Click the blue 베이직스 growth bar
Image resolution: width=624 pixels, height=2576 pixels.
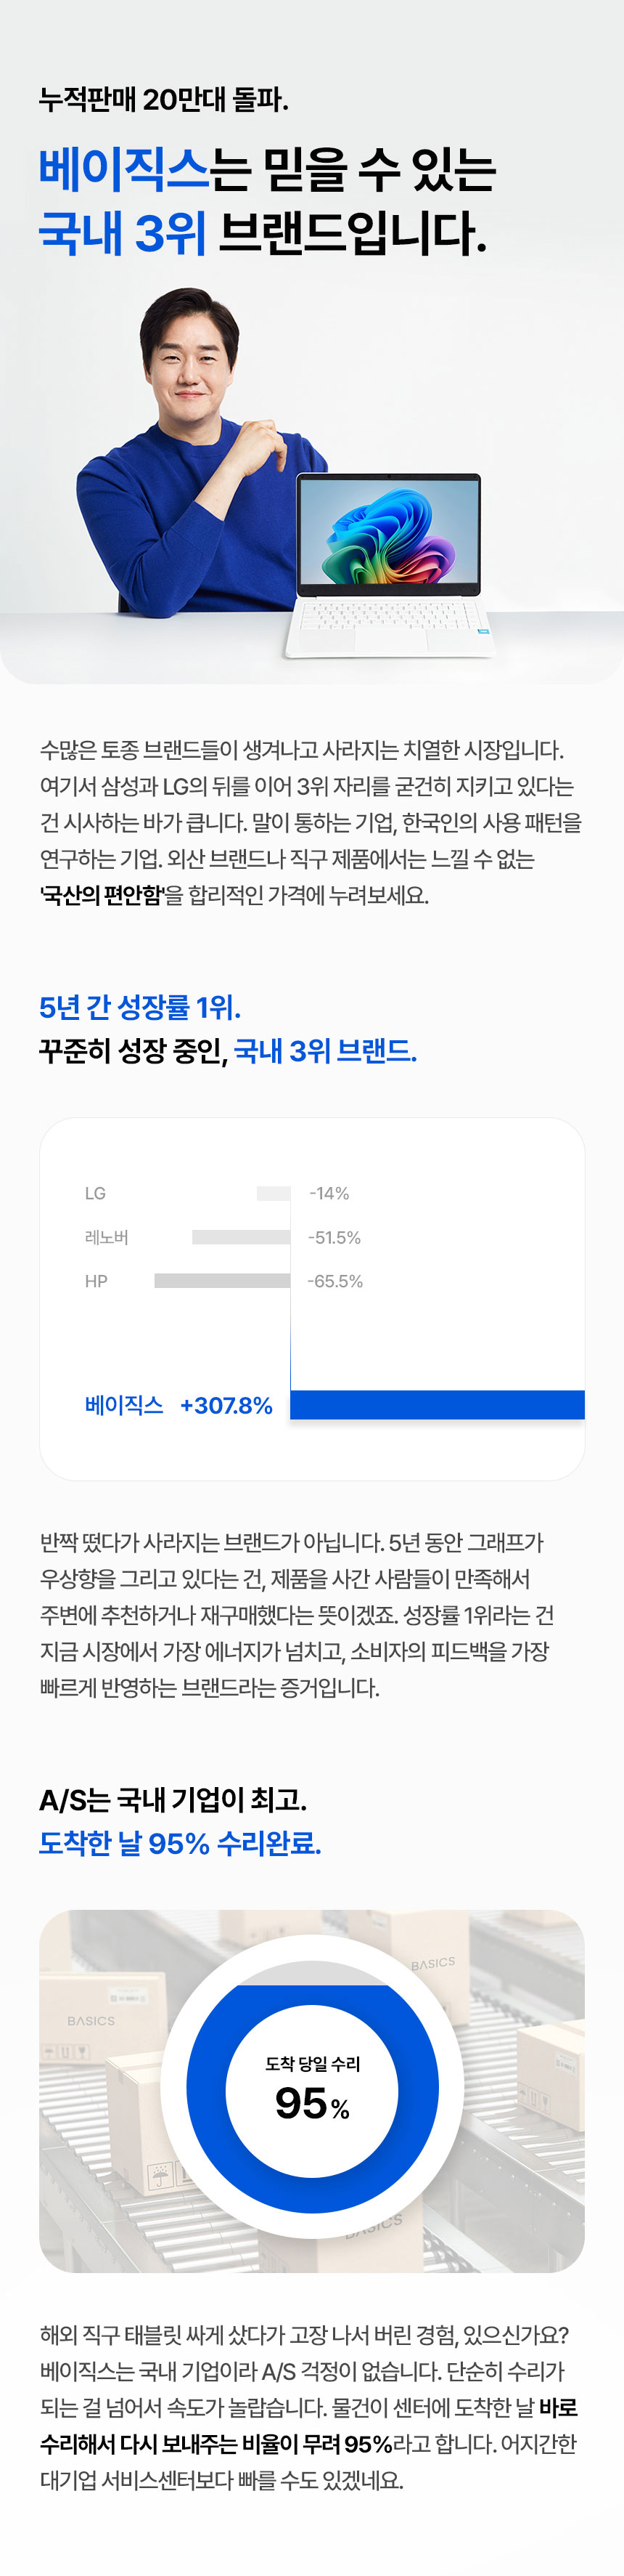click(x=436, y=1404)
